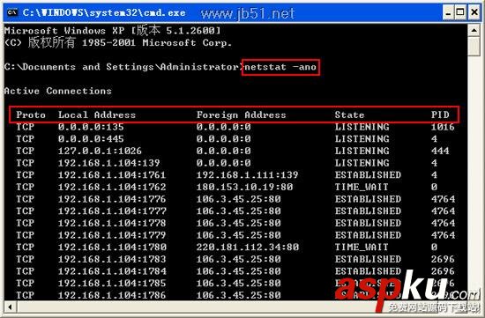Click the vertical scrollbar thumb
485x318 pixels.
point(474,47)
